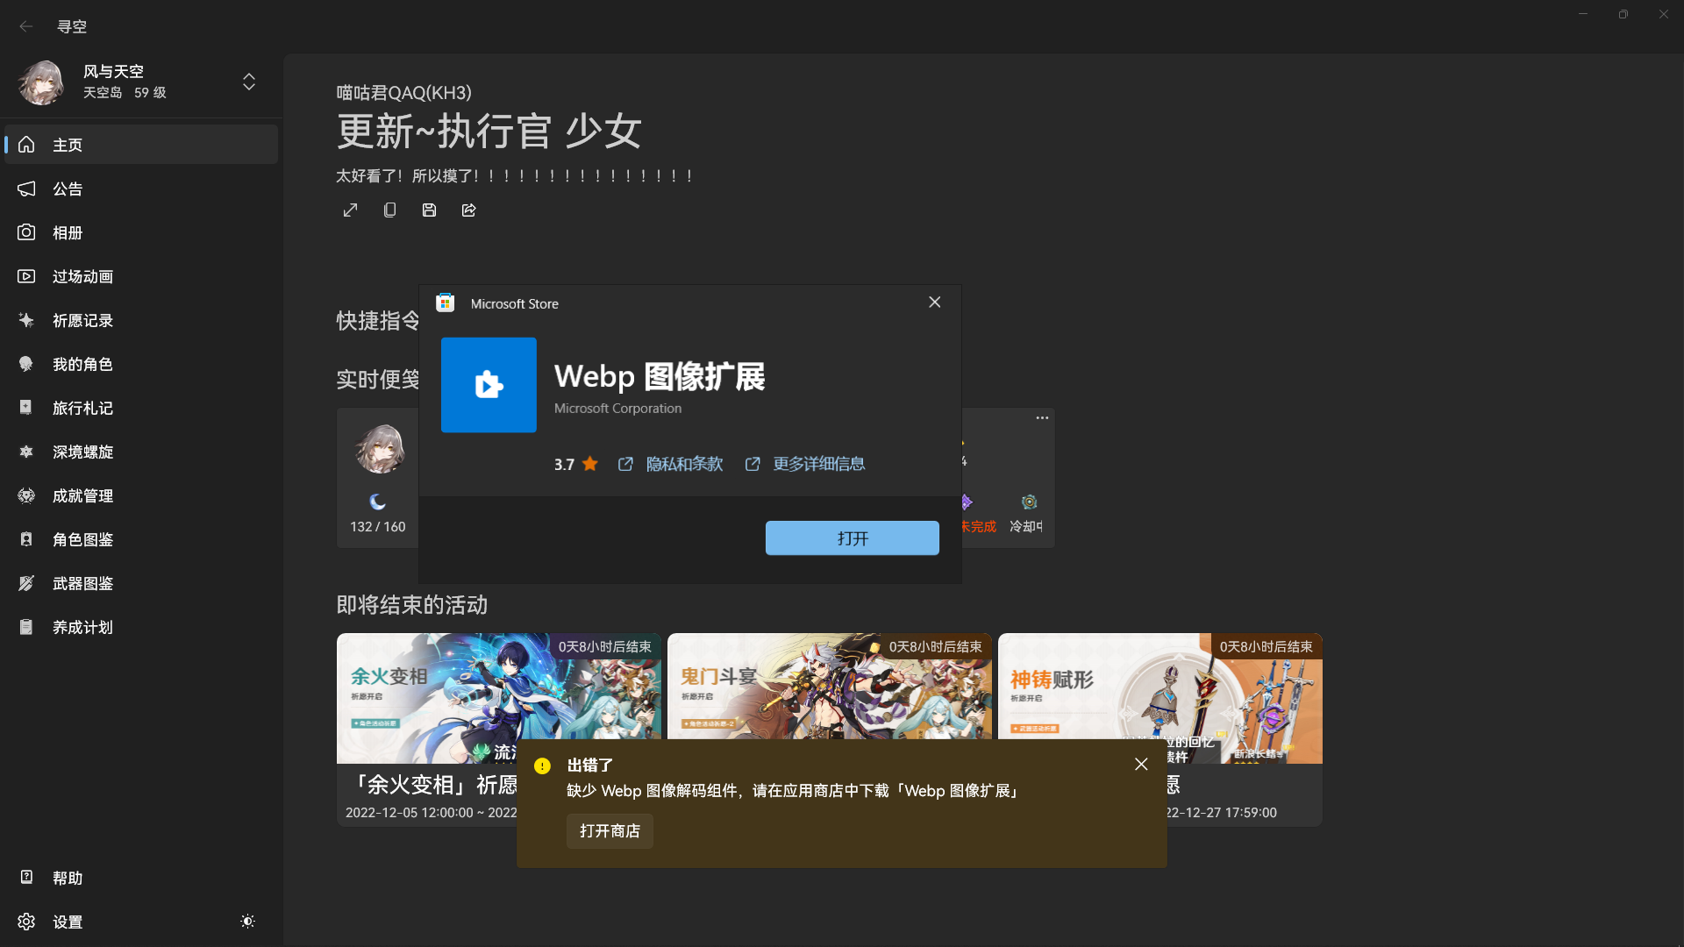
Task: Toggle the theme brightness next to 设置
Action: coord(246,922)
